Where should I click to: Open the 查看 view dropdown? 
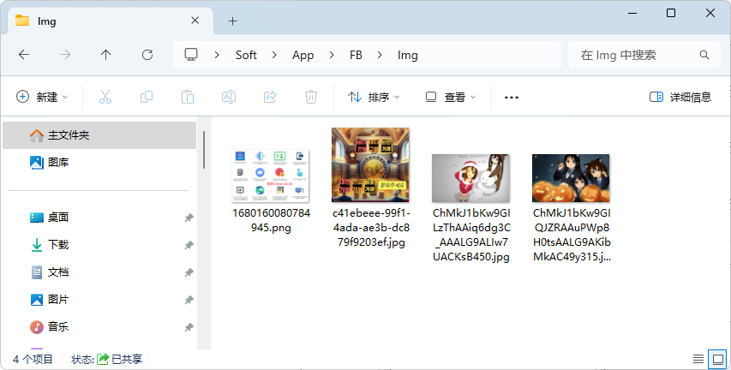pos(451,97)
